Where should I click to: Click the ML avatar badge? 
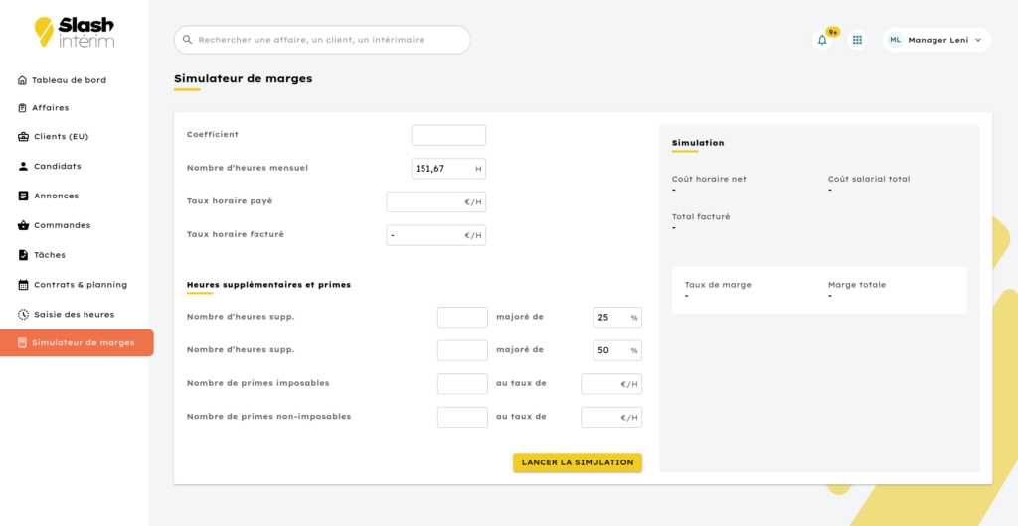(896, 40)
